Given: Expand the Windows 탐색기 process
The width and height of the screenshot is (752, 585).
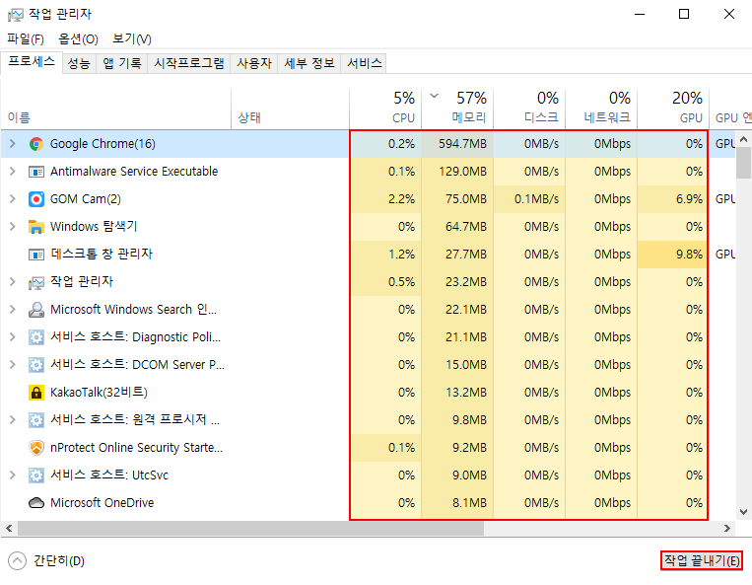Looking at the screenshot, I should 13,227.
